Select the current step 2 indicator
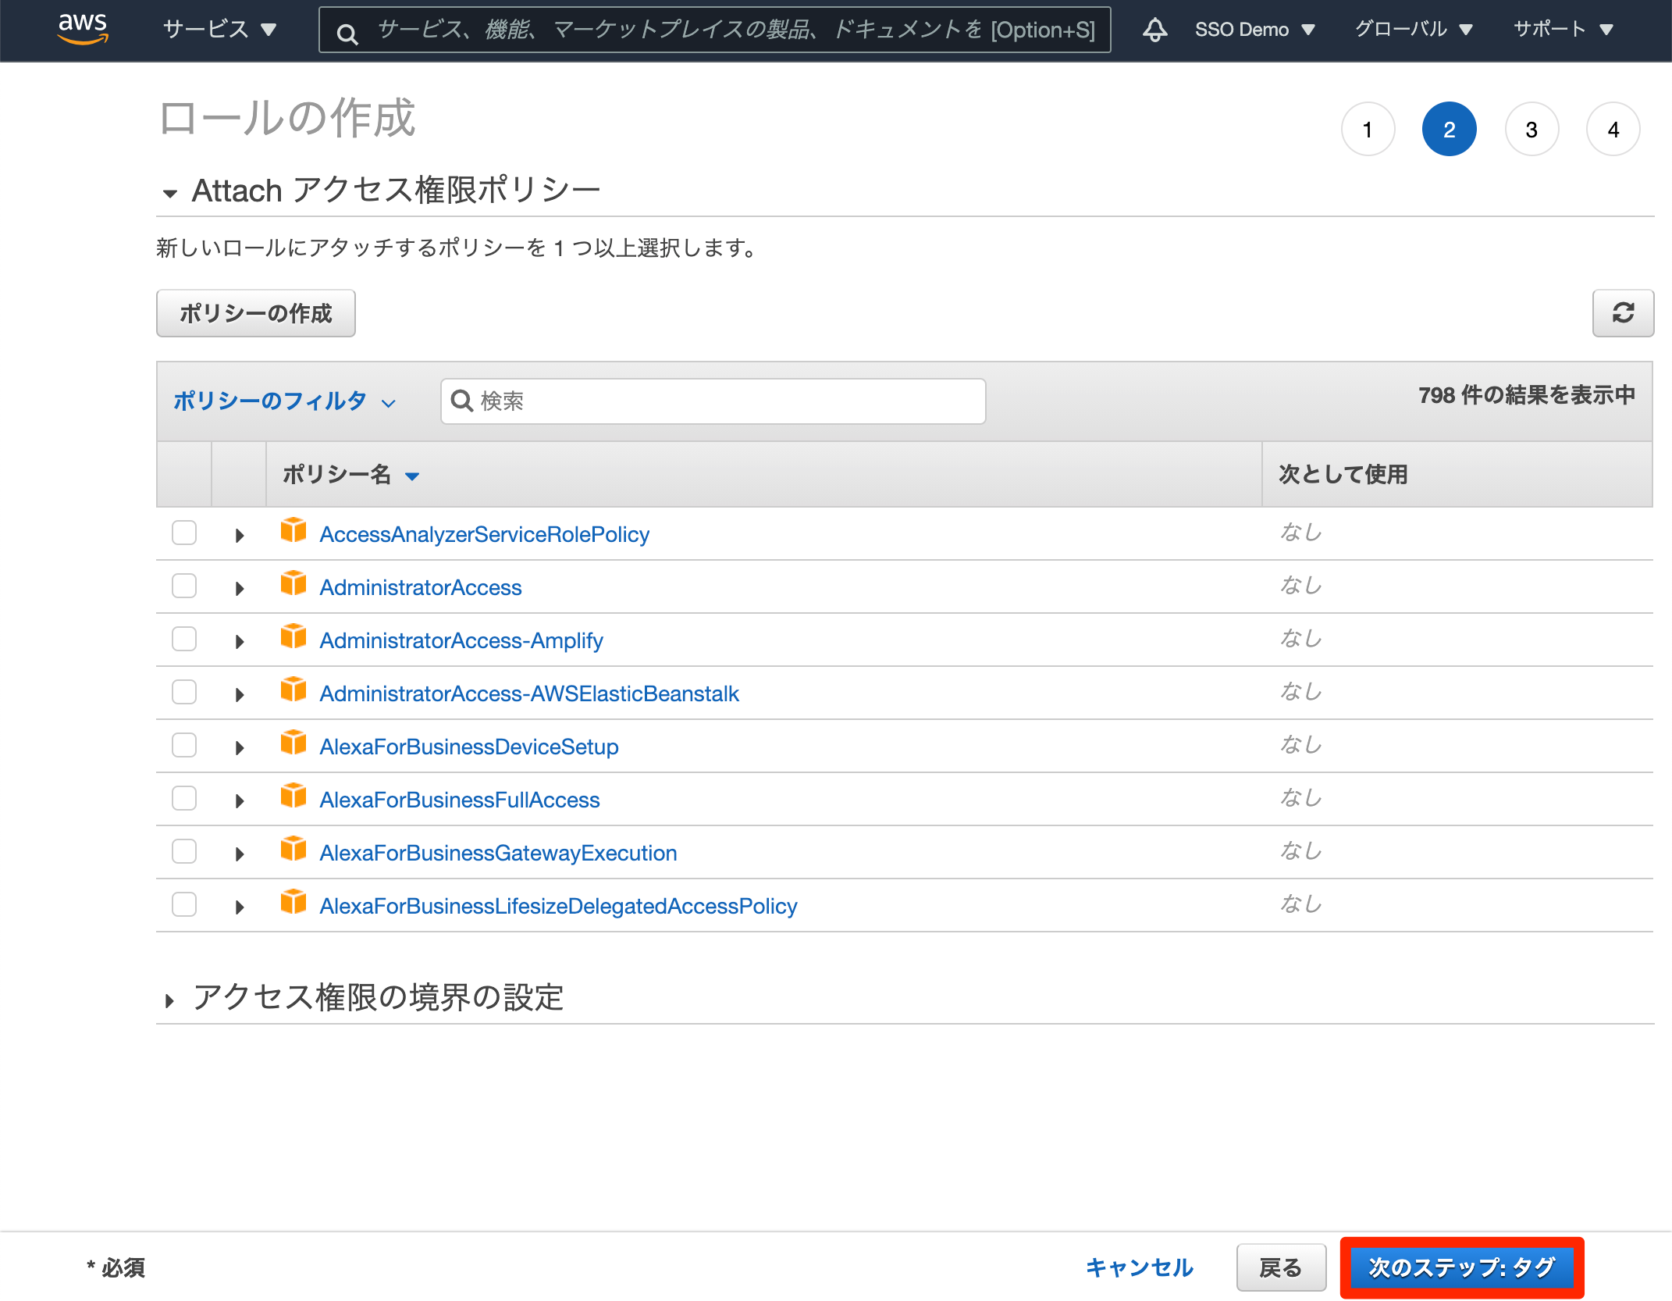The height and width of the screenshot is (1301, 1672). pos(1449,130)
